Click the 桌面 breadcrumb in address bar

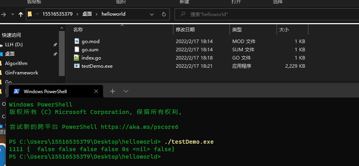[x=87, y=14]
